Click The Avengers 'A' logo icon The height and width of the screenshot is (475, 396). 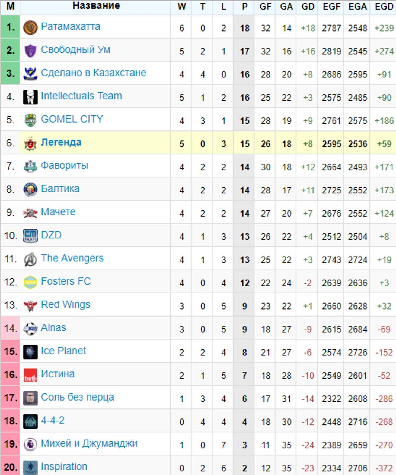30,259
